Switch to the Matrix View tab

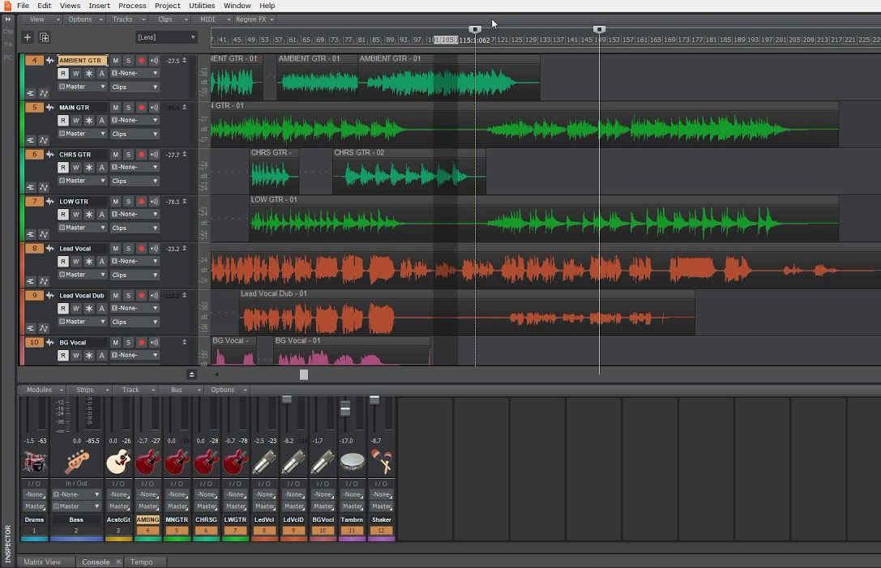(42, 562)
